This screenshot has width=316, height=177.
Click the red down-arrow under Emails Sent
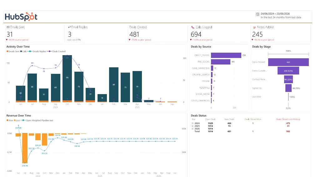coord(7,40)
